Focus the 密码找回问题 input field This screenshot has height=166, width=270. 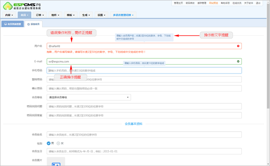click(x=144, y=106)
